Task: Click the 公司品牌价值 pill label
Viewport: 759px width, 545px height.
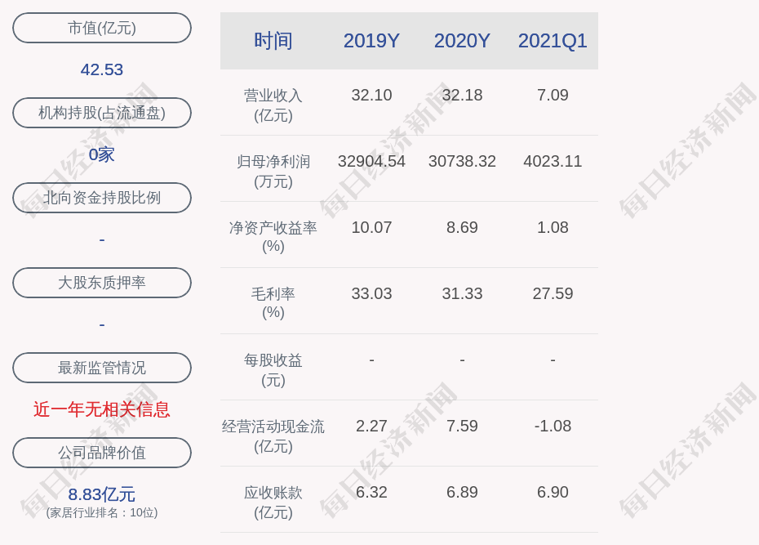Action: [x=102, y=453]
